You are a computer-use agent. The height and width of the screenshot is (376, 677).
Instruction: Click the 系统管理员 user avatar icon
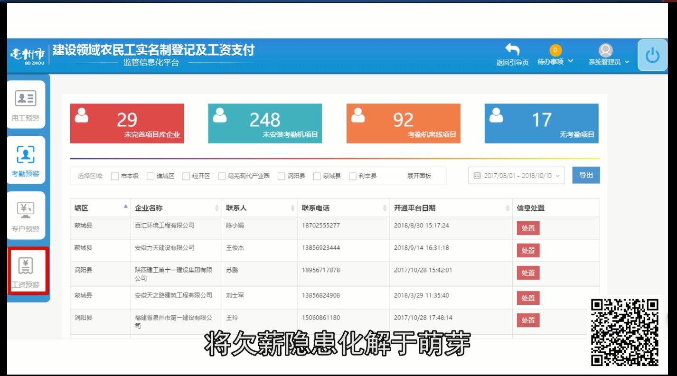click(x=605, y=50)
